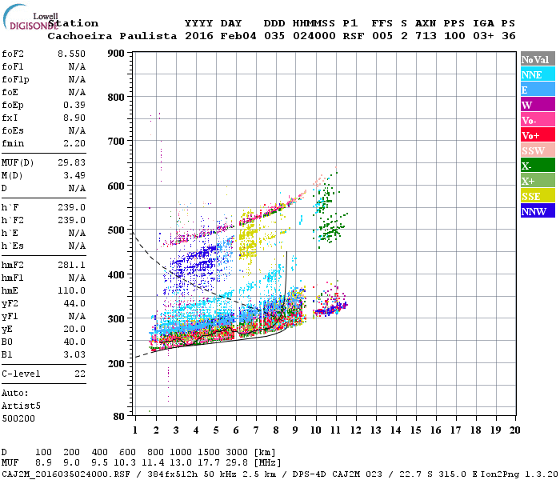
Task: Click the E blue legend swatch
Action: [538, 90]
